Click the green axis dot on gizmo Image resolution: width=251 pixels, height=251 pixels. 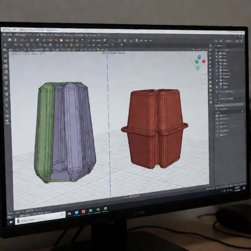pos(197,62)
